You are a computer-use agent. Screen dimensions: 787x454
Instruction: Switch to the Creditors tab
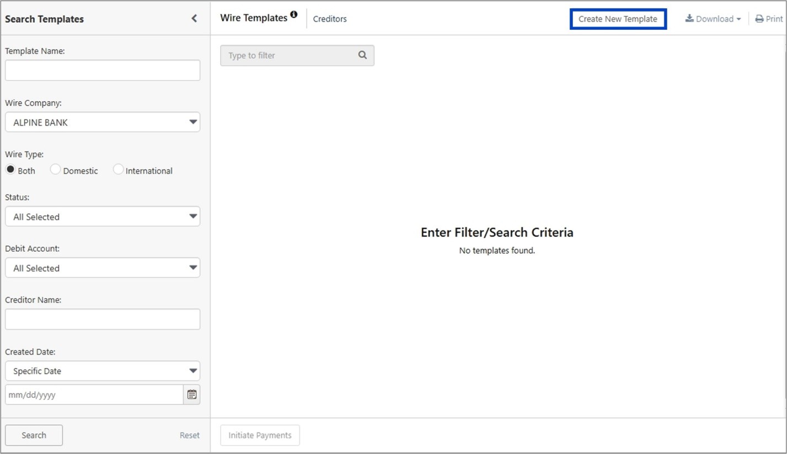[x=330, y=19]
